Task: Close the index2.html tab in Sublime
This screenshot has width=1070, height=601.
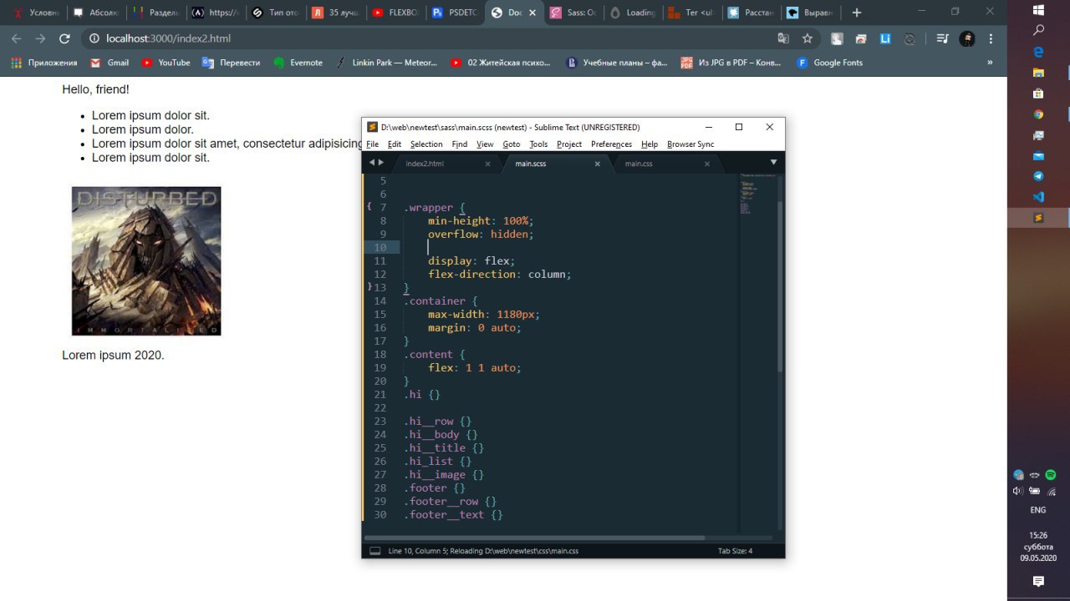Action: (488, 164)
